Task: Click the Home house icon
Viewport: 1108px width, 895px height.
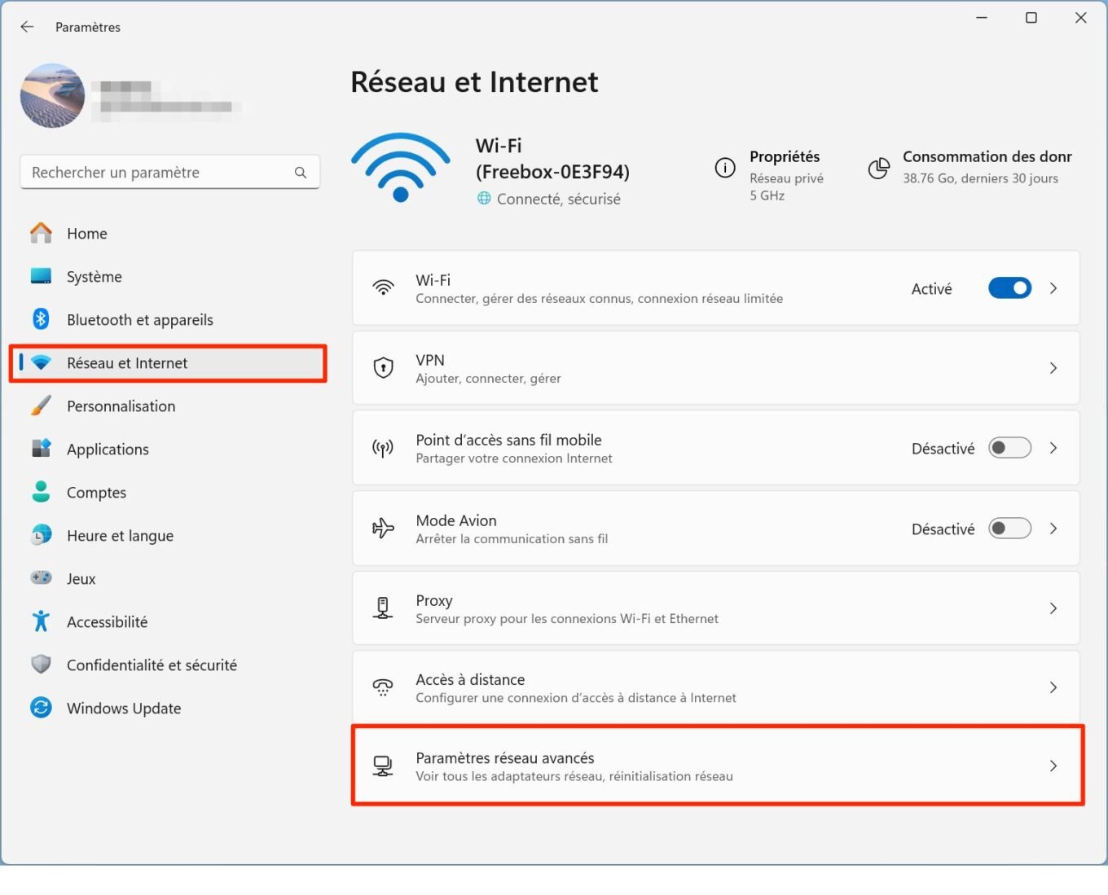Action: point(41,233)
